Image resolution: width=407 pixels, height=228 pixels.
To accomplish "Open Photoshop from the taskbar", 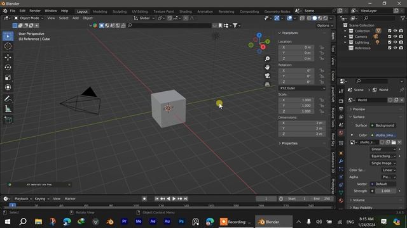I will [x=181, y=222].
